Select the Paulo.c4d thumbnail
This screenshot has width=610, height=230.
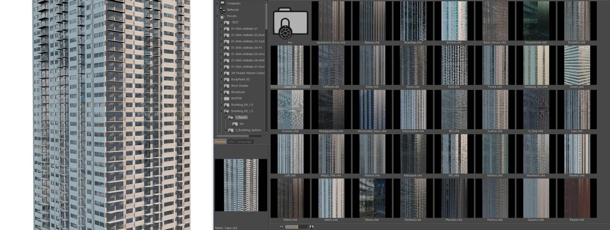372,198
